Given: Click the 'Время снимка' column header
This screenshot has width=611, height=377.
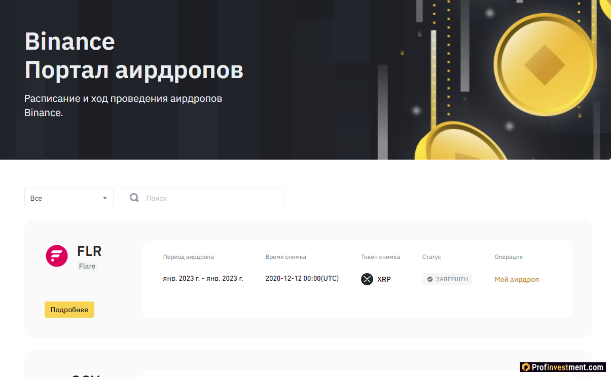Looking at the screenshot, I should click(286, 257).
